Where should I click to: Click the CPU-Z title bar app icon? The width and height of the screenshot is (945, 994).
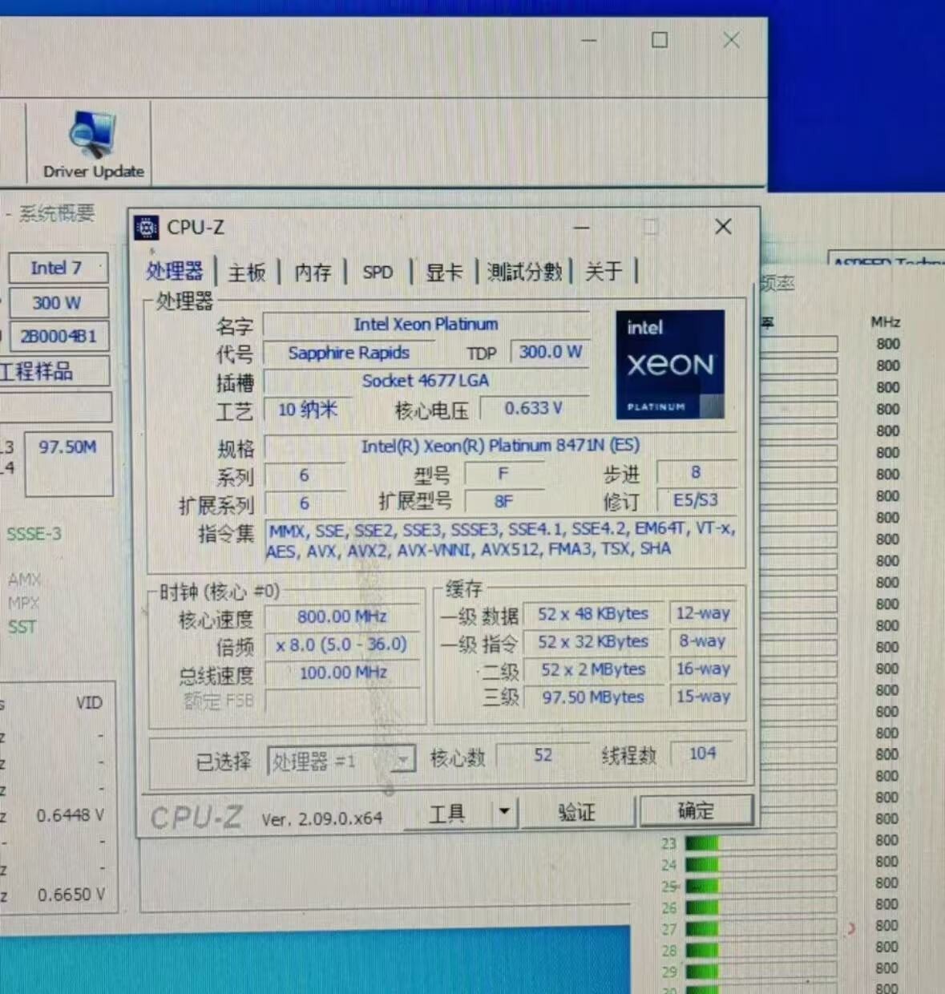pos(146,228)
